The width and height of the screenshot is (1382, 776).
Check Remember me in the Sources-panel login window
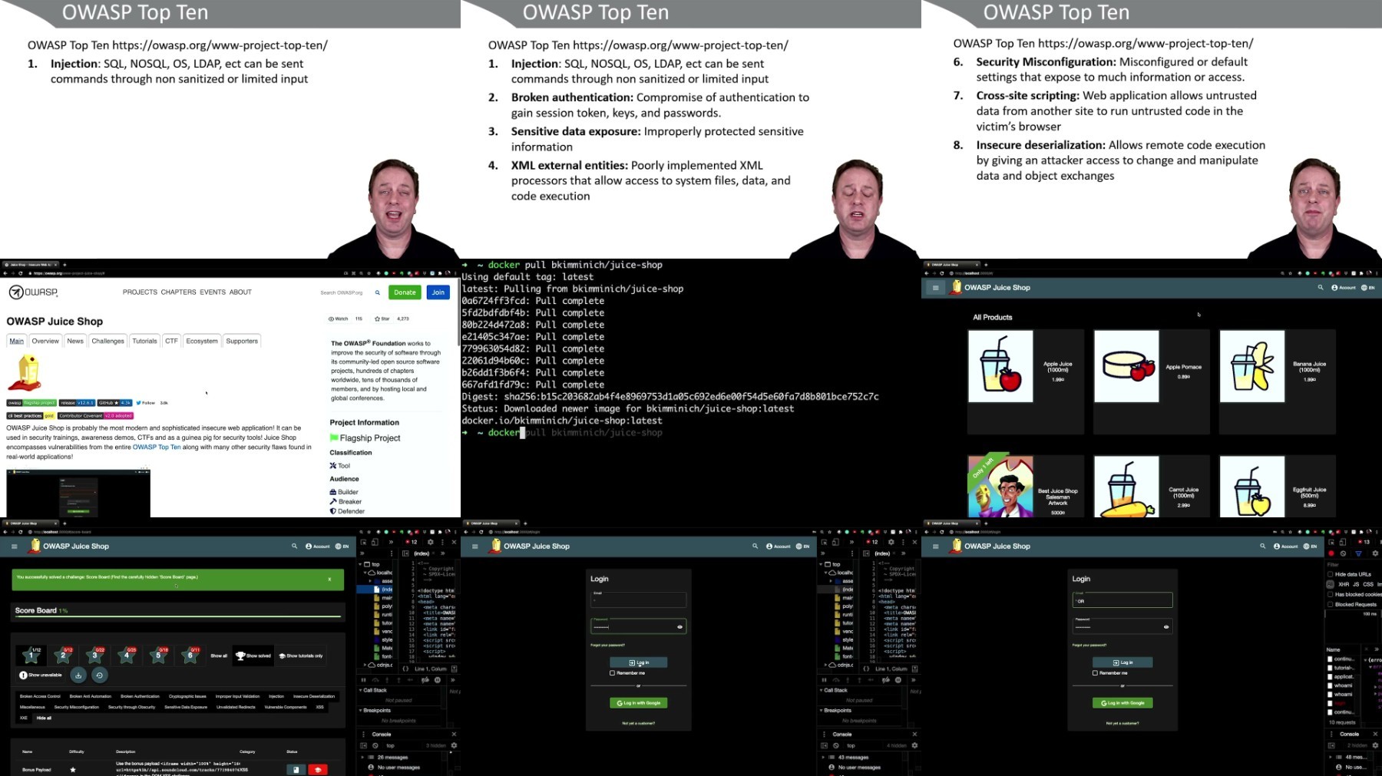pyautogui.click(x=612, y=673)
